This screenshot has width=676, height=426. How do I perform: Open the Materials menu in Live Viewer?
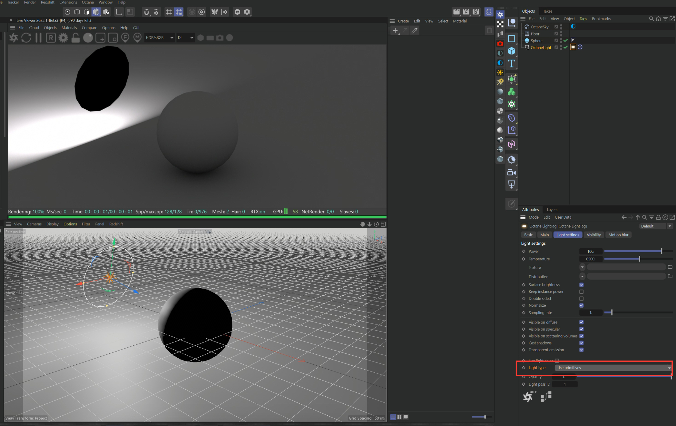pos(69,28)
